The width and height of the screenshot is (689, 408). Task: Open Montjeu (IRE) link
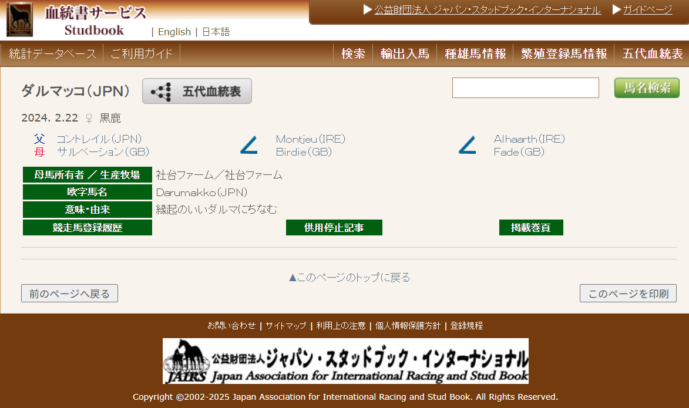tap(311, 139)
